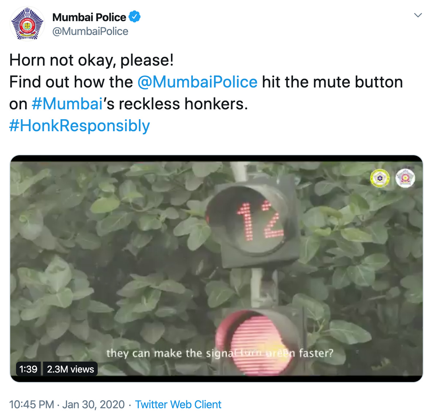
Task: Click the video subtitle caption text
Action: coord(220,353)
